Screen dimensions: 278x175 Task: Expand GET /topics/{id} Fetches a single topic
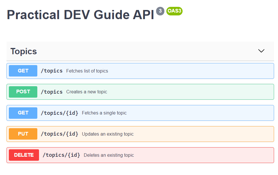140,113
